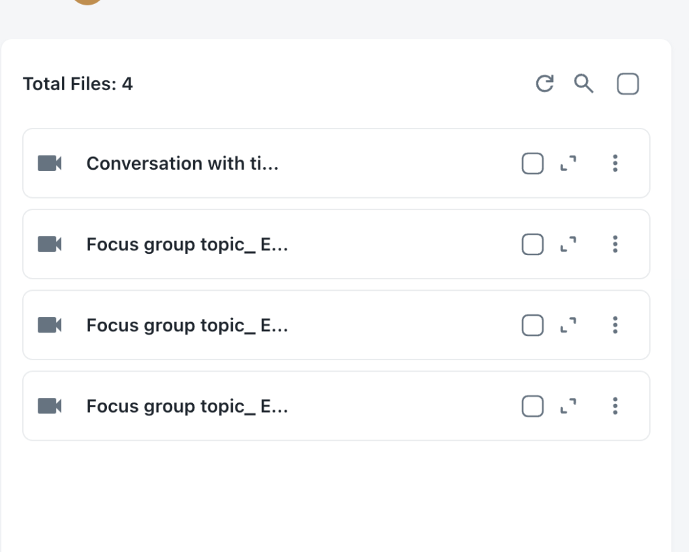Tick the select-all checkbox in header
The height and width of the screenshot is (552, 689).
(628, 84)
